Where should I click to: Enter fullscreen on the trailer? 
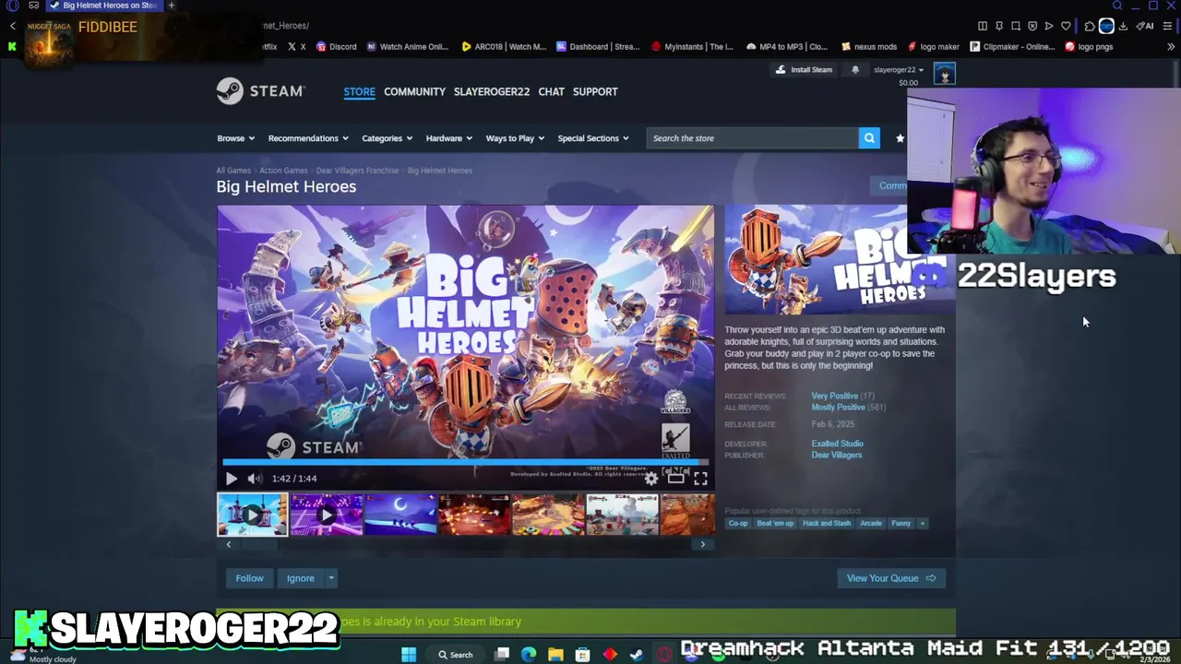[x=700, y=478]
